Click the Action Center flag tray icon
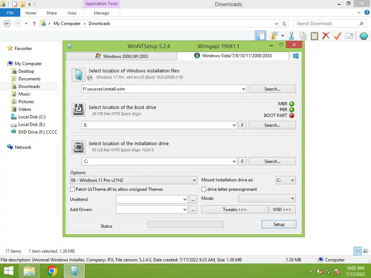 coord(337,271)
